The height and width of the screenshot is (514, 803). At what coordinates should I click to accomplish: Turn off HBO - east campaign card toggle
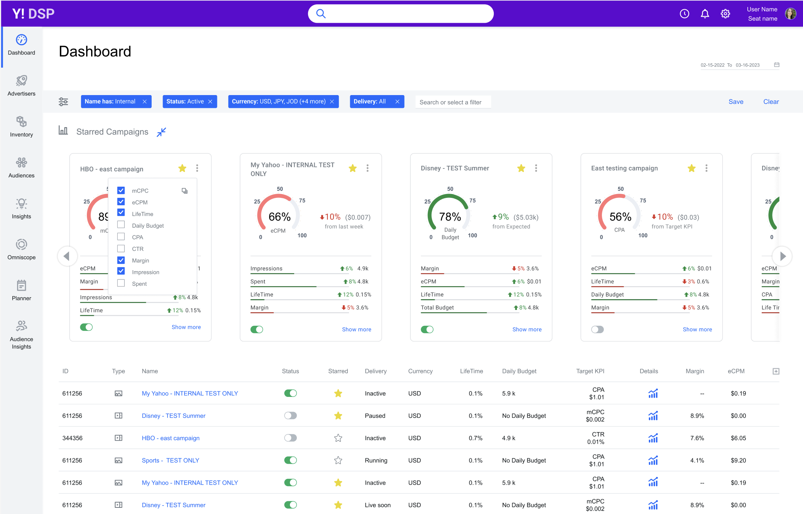click(86, 327)
